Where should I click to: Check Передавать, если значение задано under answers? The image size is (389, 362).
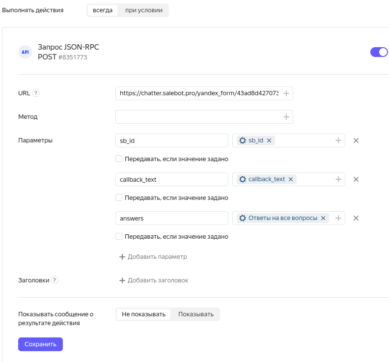119,236
